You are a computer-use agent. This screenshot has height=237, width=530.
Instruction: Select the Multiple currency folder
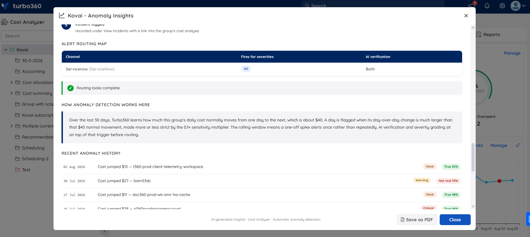(34, 126)
